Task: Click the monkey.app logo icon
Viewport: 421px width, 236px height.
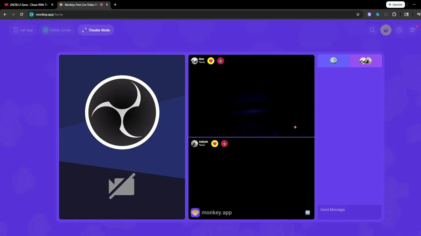Action: tap(195, 213)
